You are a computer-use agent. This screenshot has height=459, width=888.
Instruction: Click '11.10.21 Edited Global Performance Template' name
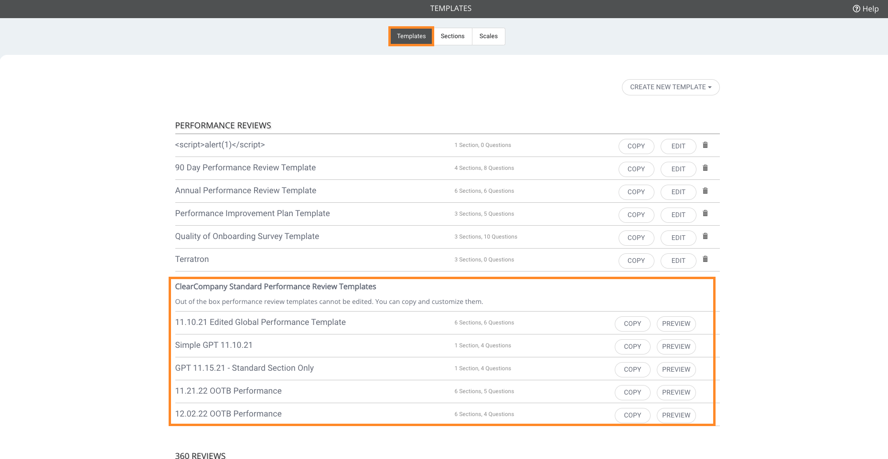tap(260, 323)
